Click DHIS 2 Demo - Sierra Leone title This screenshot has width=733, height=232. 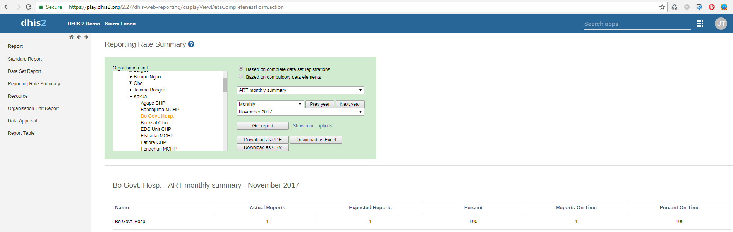point(101,24)
